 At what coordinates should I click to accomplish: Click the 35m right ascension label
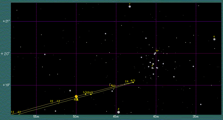click(196, 117)
